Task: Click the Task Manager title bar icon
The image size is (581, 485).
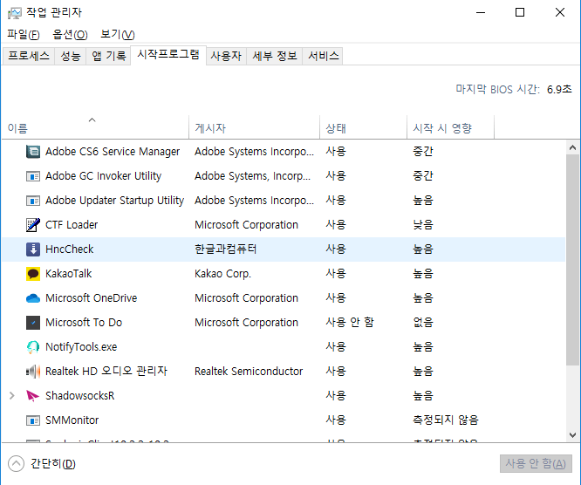Action: pyautogui.click(x=15, y=13)
